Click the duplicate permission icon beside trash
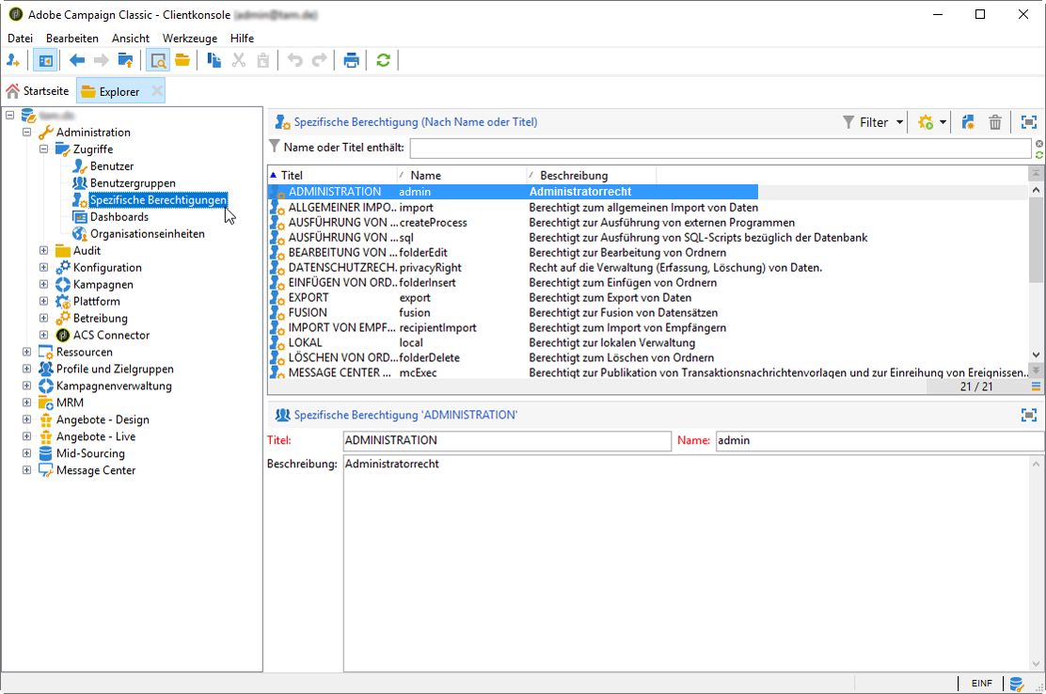1046x694 pixels. tap(968, 122)
